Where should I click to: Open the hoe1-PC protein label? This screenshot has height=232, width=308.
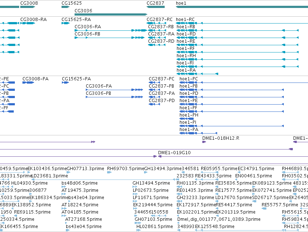[189, 79]
